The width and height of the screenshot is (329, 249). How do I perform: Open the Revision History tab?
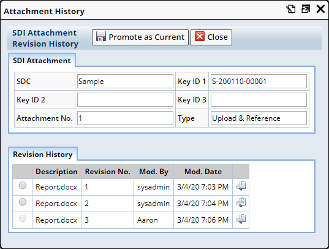43,154
